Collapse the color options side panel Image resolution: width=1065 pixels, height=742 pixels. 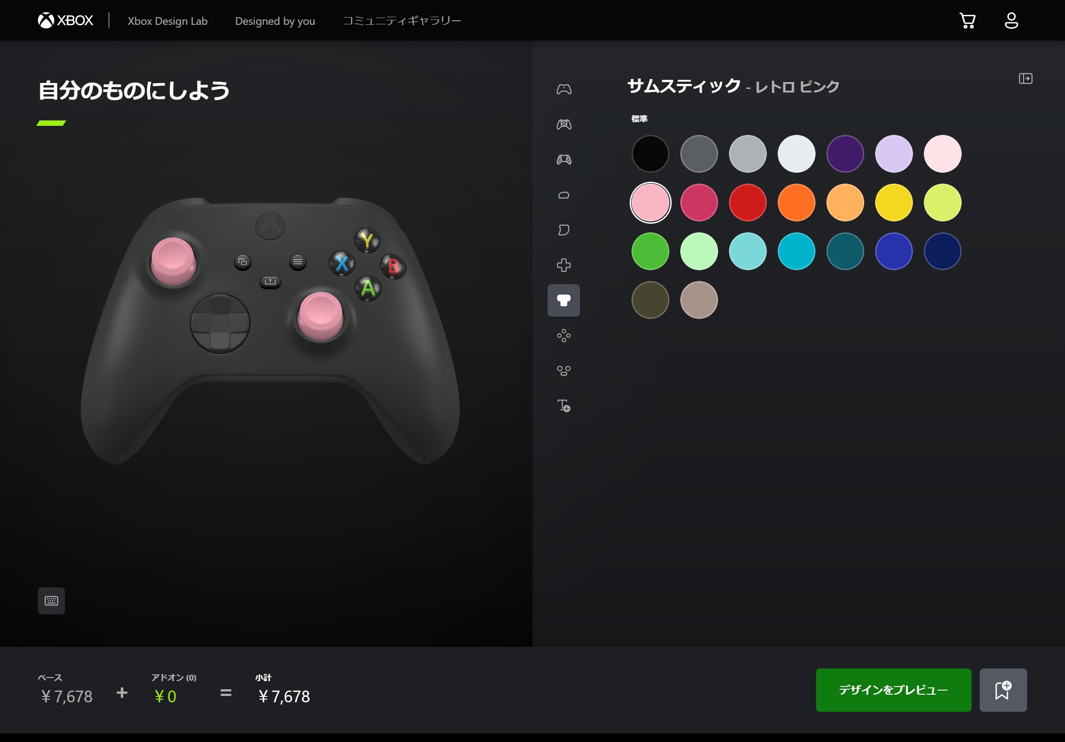tap(1025, 78)
